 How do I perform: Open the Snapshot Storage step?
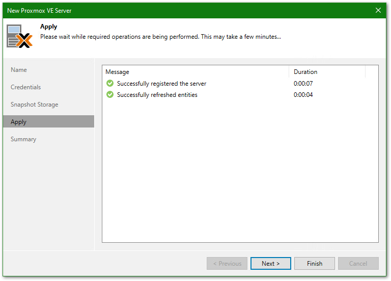pyautogui.click(x=35, y=105)
